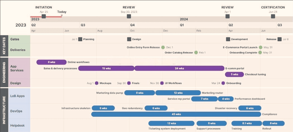This screenshot has width=293, height=132.
Task: Click the Finals purple milestone marker
Action: pos(129,83)
